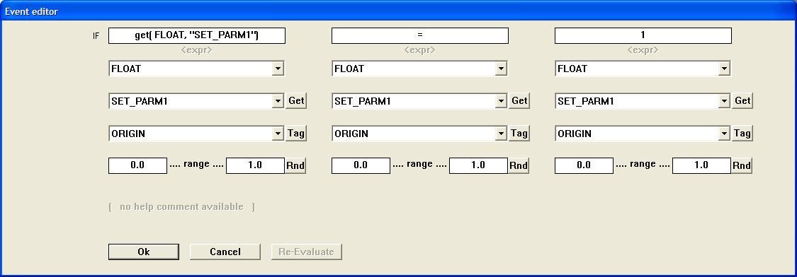The height and width of the screenshot is (277, 797).
Task: Click the 'no help comment available' text
Action: point(181,207)
